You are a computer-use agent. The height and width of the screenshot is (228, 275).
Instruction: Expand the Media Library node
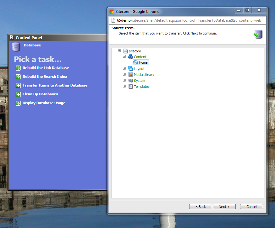tap(124, 74)
